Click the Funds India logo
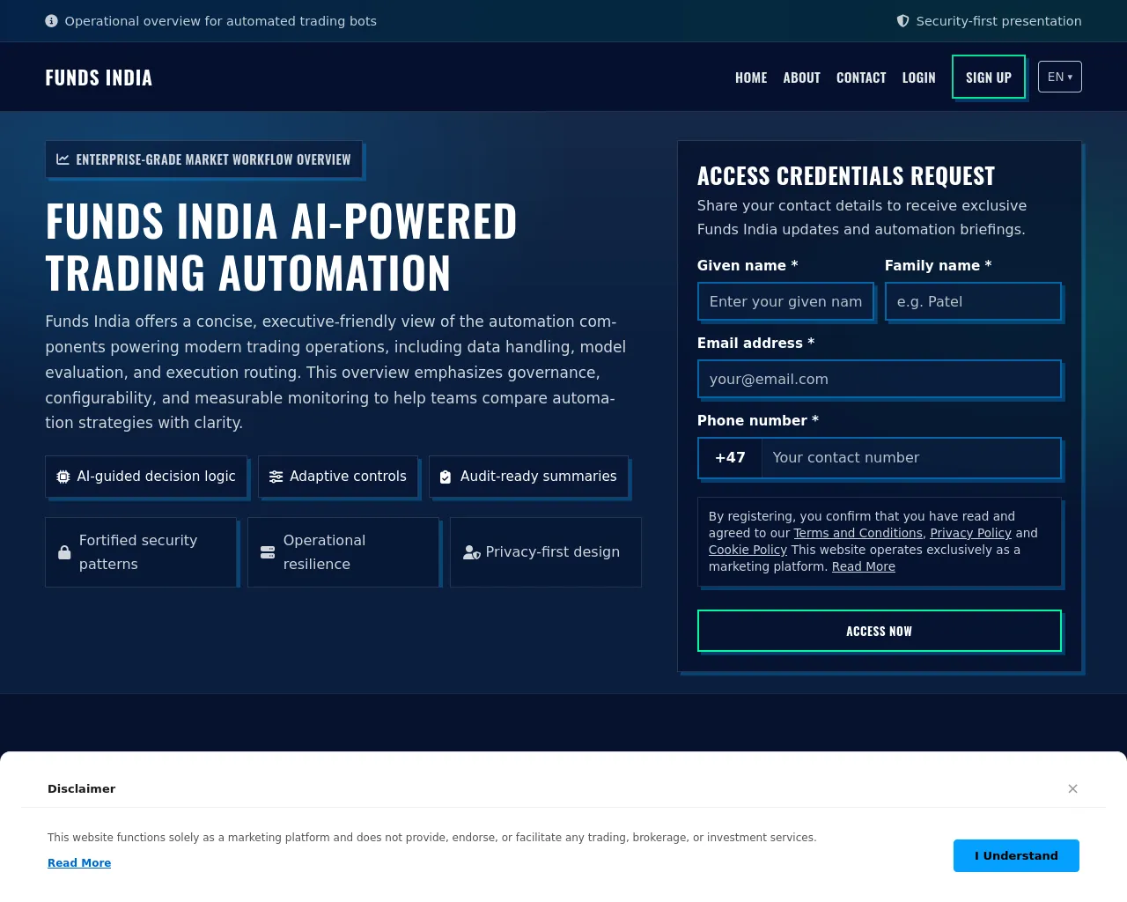The width and height of the screenshot is (1127, 902). pos(99,78)
